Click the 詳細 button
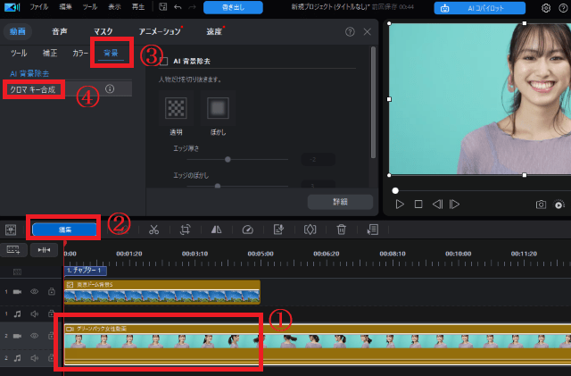Viewport: 571px width, 376px height. (x=340, y=202)
